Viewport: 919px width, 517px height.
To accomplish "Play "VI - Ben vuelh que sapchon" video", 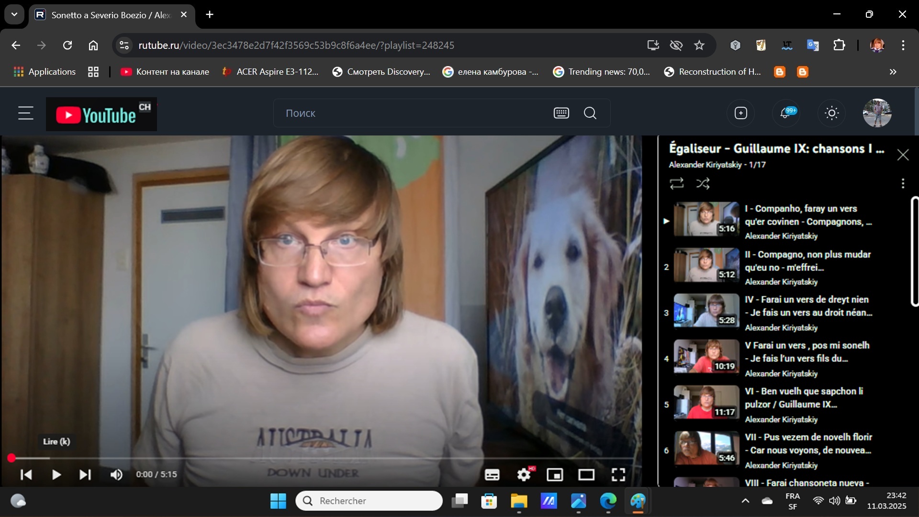I will tap(803, 397).
